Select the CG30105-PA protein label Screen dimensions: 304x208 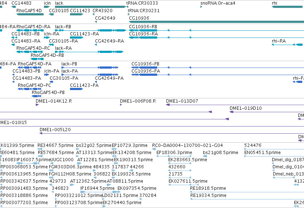[64, 78]
